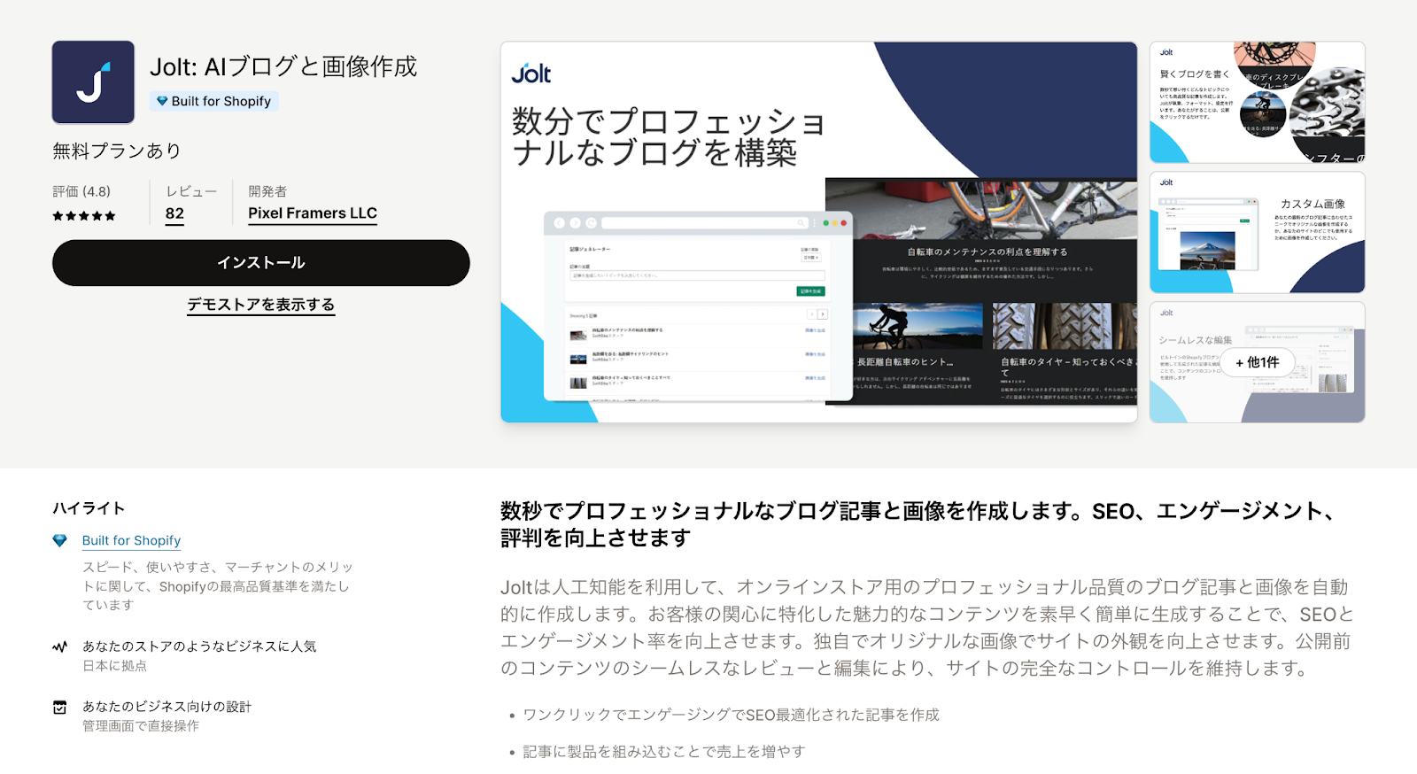
Task: Click the Jolt app logo icon
Action: coord(93,82)
